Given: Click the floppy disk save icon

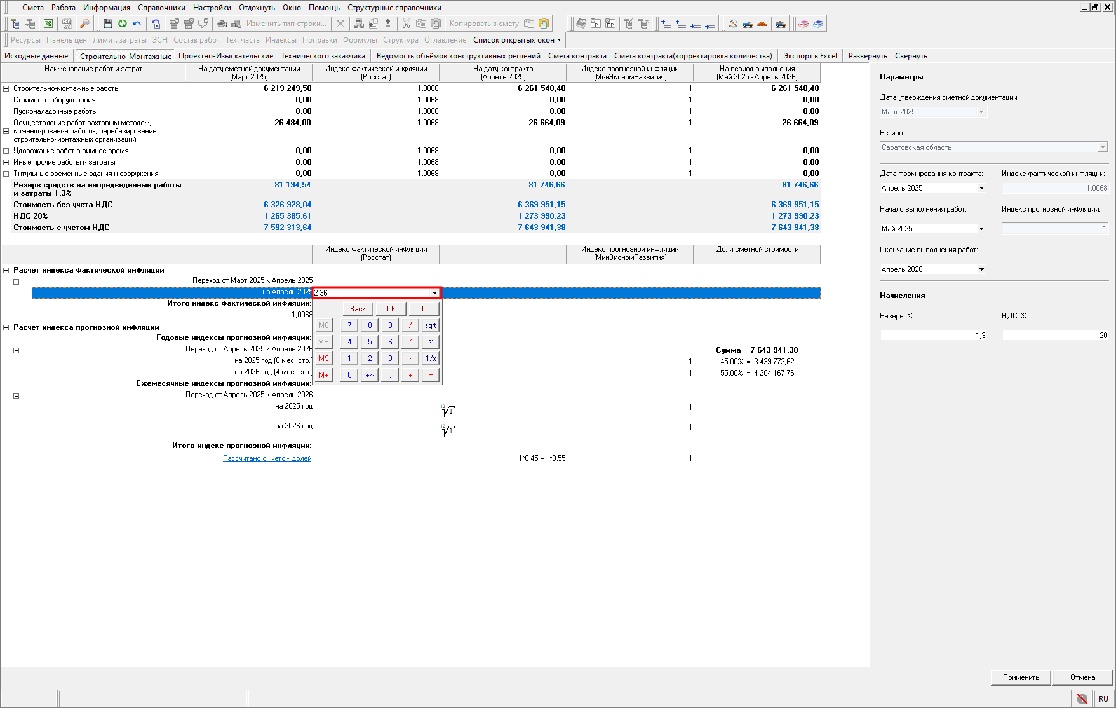Looking at the screenshot, I should [x=108, y=24].
